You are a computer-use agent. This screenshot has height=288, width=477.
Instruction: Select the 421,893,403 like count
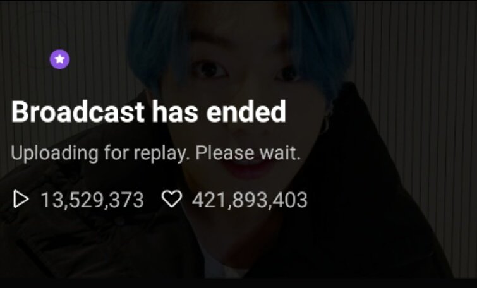click(250, 200)
